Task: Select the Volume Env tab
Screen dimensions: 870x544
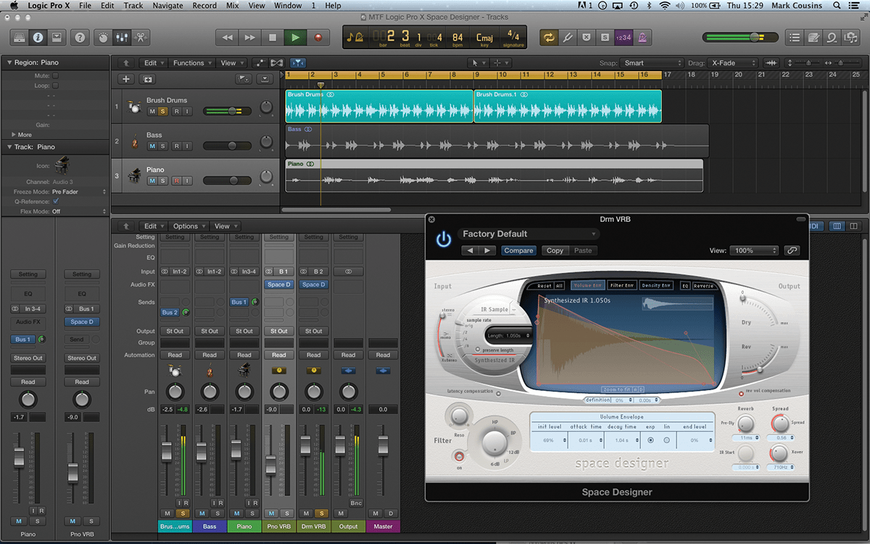Action: (587, 286)
